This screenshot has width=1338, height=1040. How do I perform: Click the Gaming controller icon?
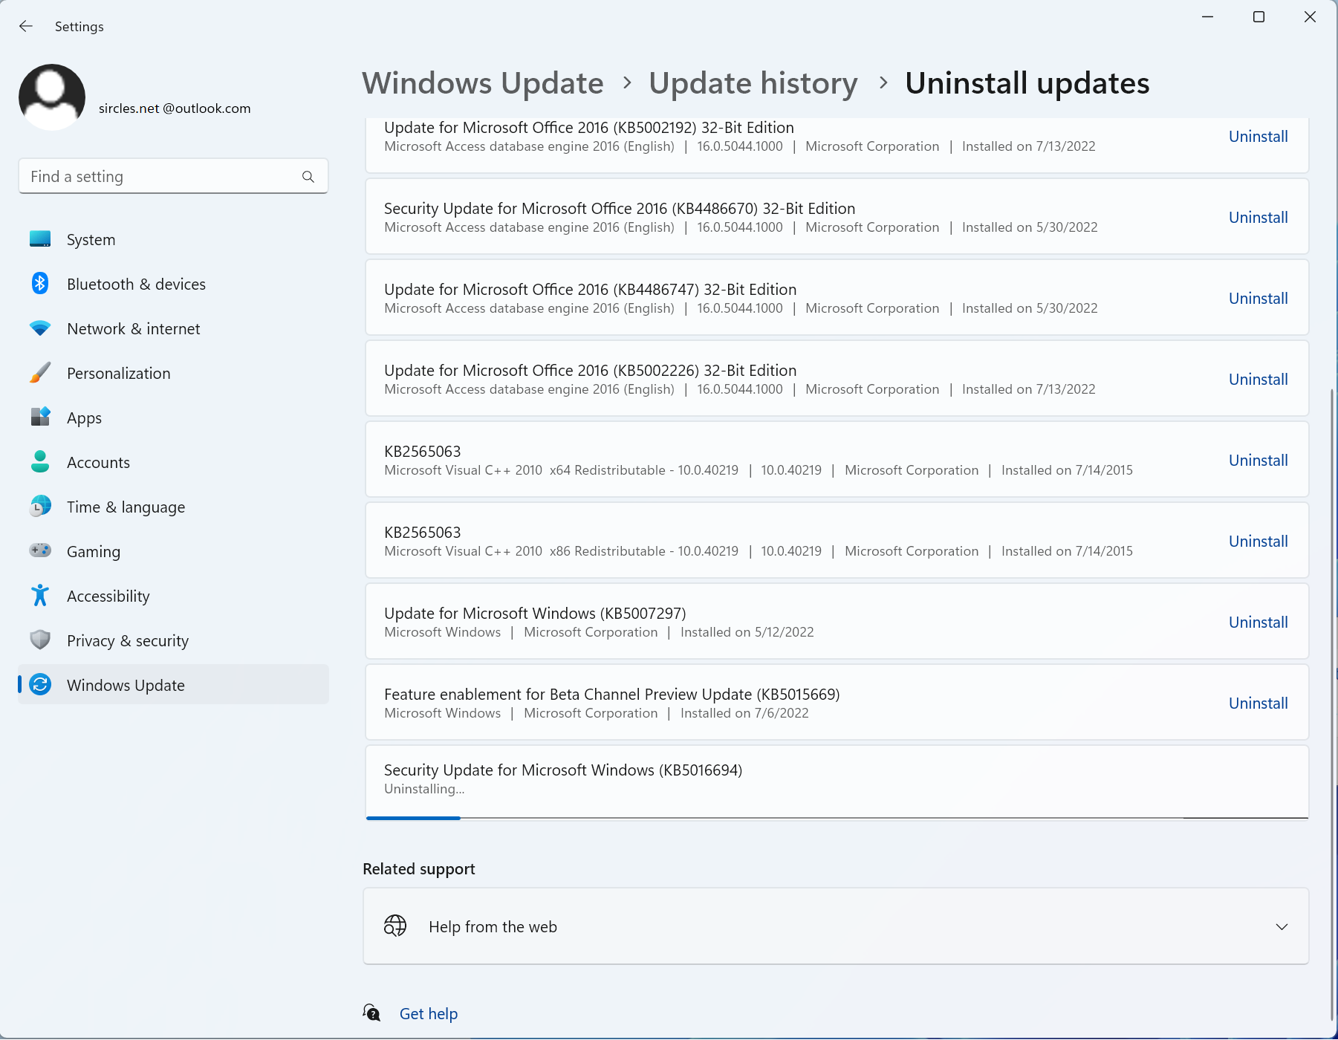tap(40, 550)
